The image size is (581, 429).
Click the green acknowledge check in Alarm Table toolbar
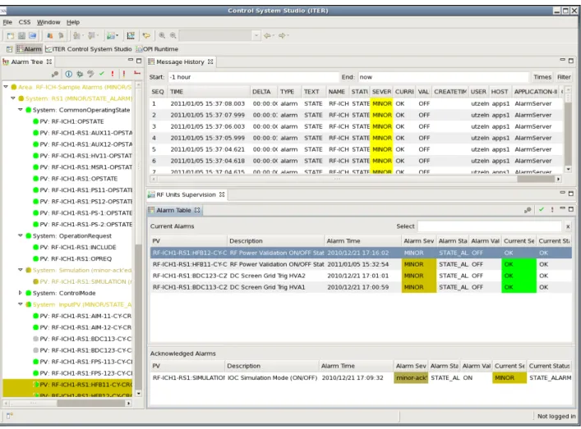tap(542, 210)
